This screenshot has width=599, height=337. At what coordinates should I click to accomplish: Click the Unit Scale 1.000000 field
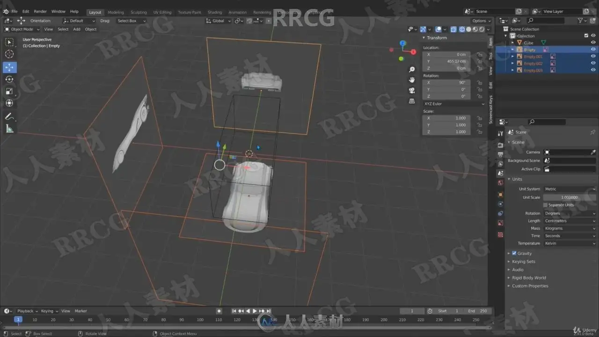(570, 198)
